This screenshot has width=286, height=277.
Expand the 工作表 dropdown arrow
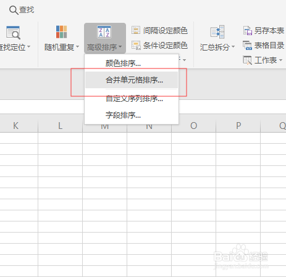click(280, 60)
